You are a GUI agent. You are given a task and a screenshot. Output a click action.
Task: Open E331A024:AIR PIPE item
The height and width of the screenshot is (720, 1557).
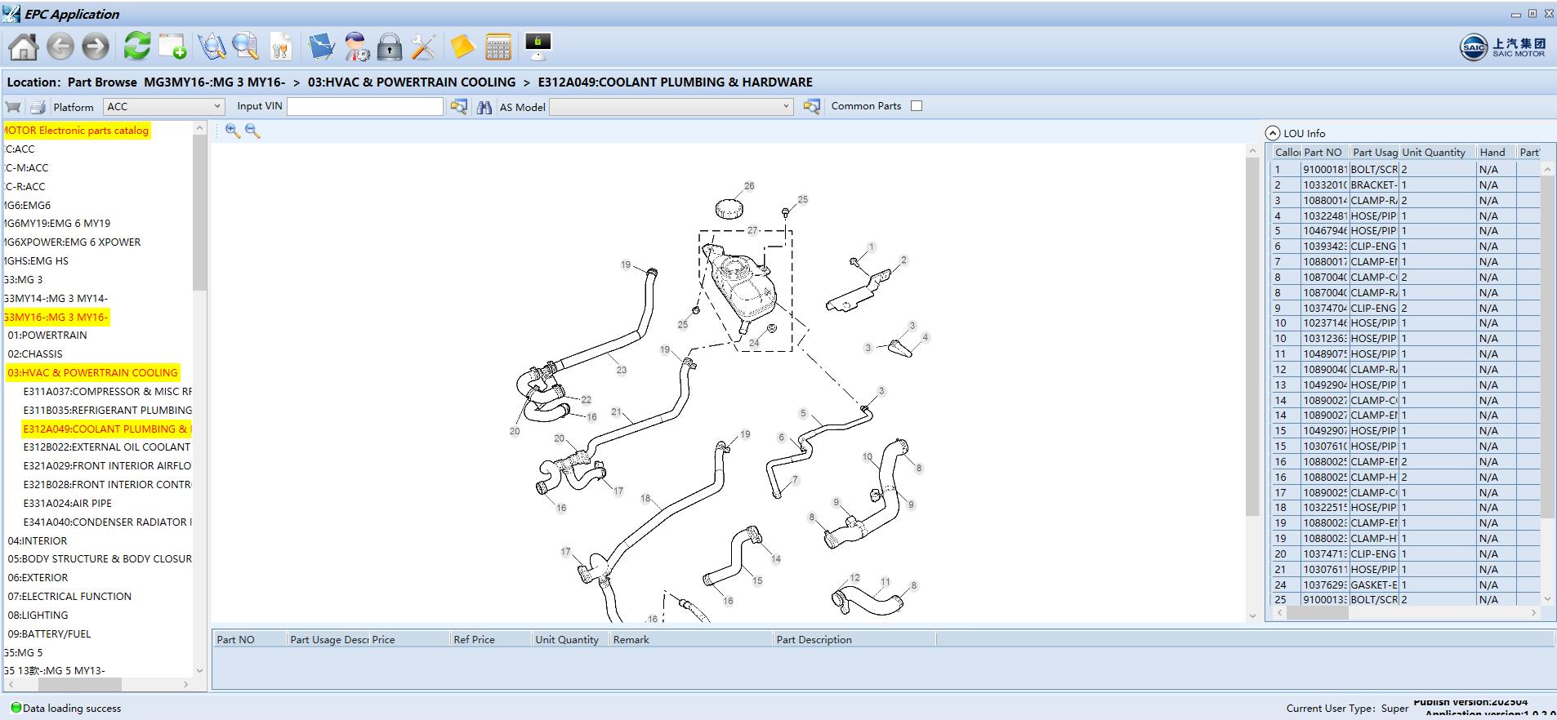pyautogui.click(x=68, y=503)
